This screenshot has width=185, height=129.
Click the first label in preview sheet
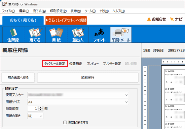coord(174,78)
